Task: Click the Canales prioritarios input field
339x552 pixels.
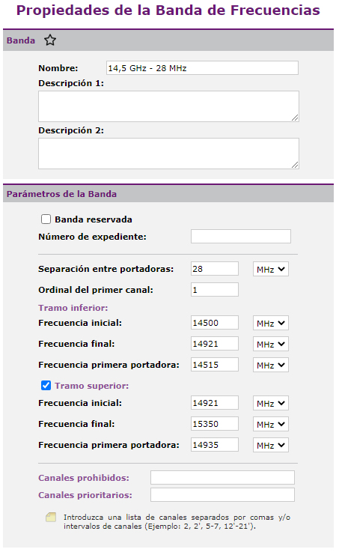Action: pyautogui.click(x=222, y=494)
